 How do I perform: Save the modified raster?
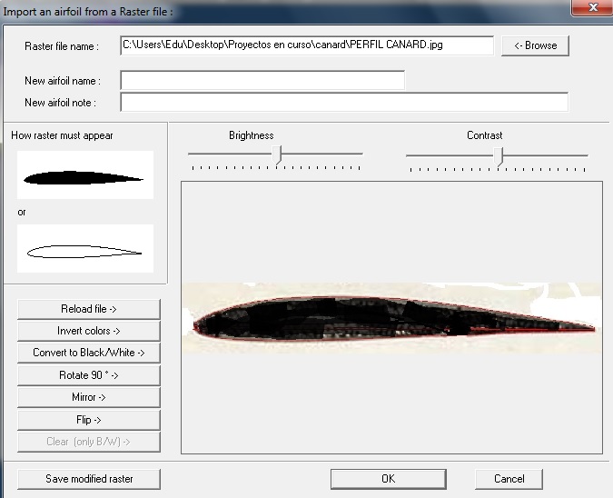pos(89,478)
